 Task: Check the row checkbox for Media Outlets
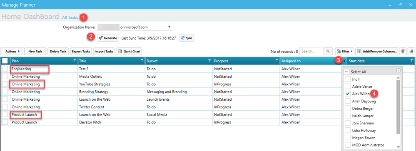[5, 77]
